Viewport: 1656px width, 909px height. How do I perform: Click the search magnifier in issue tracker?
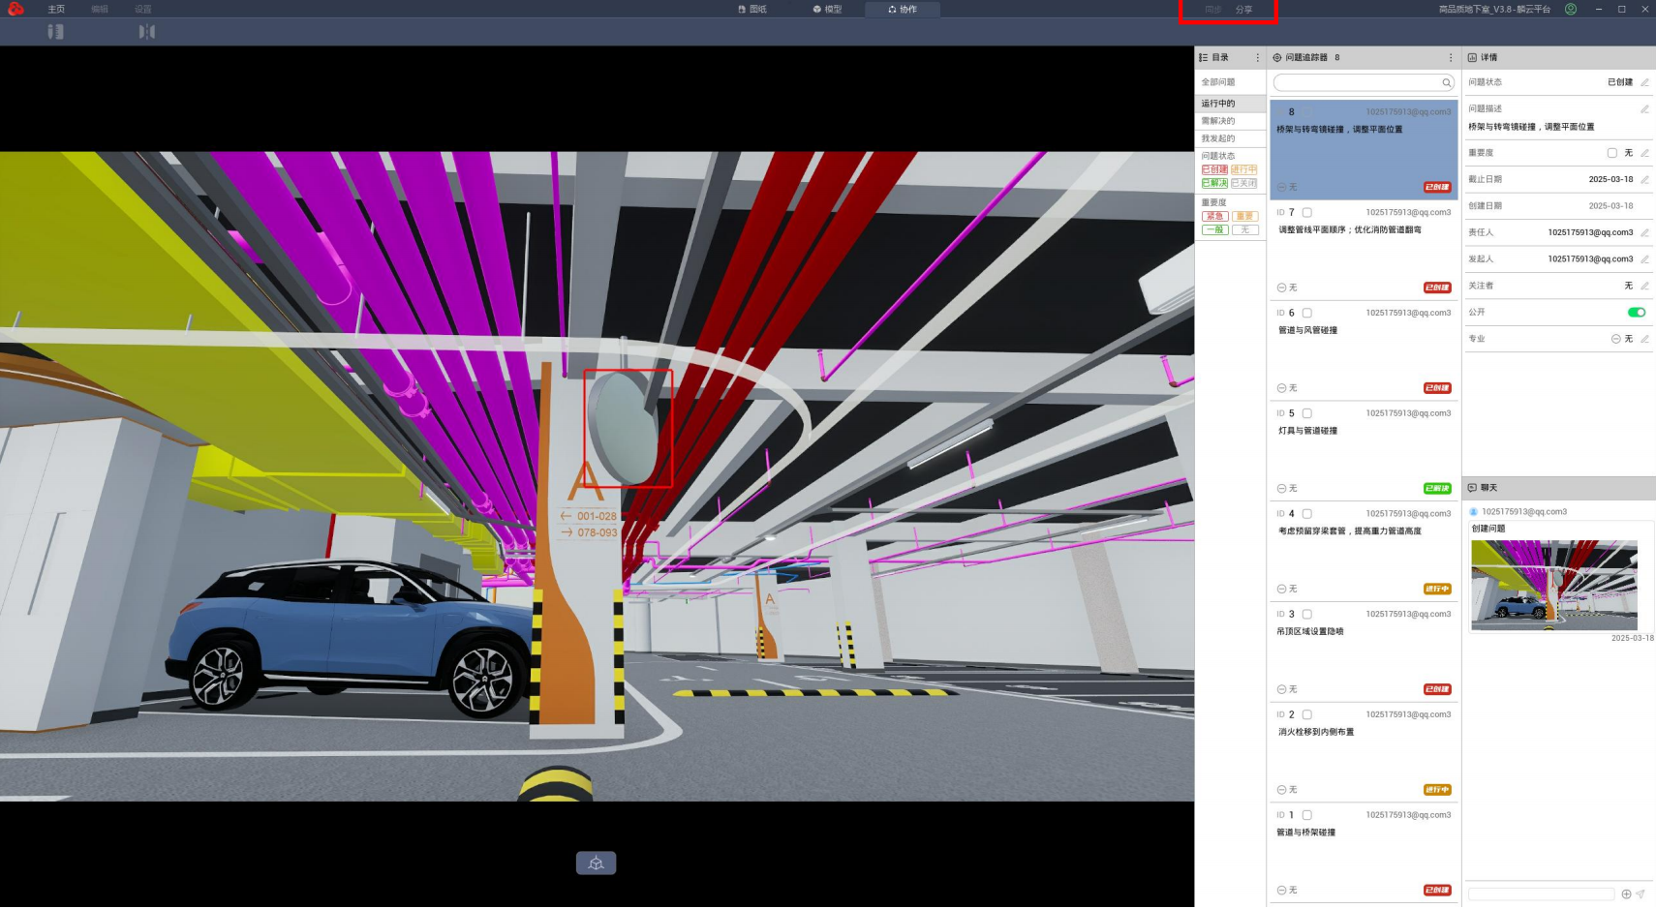(x=1446, y=83)
